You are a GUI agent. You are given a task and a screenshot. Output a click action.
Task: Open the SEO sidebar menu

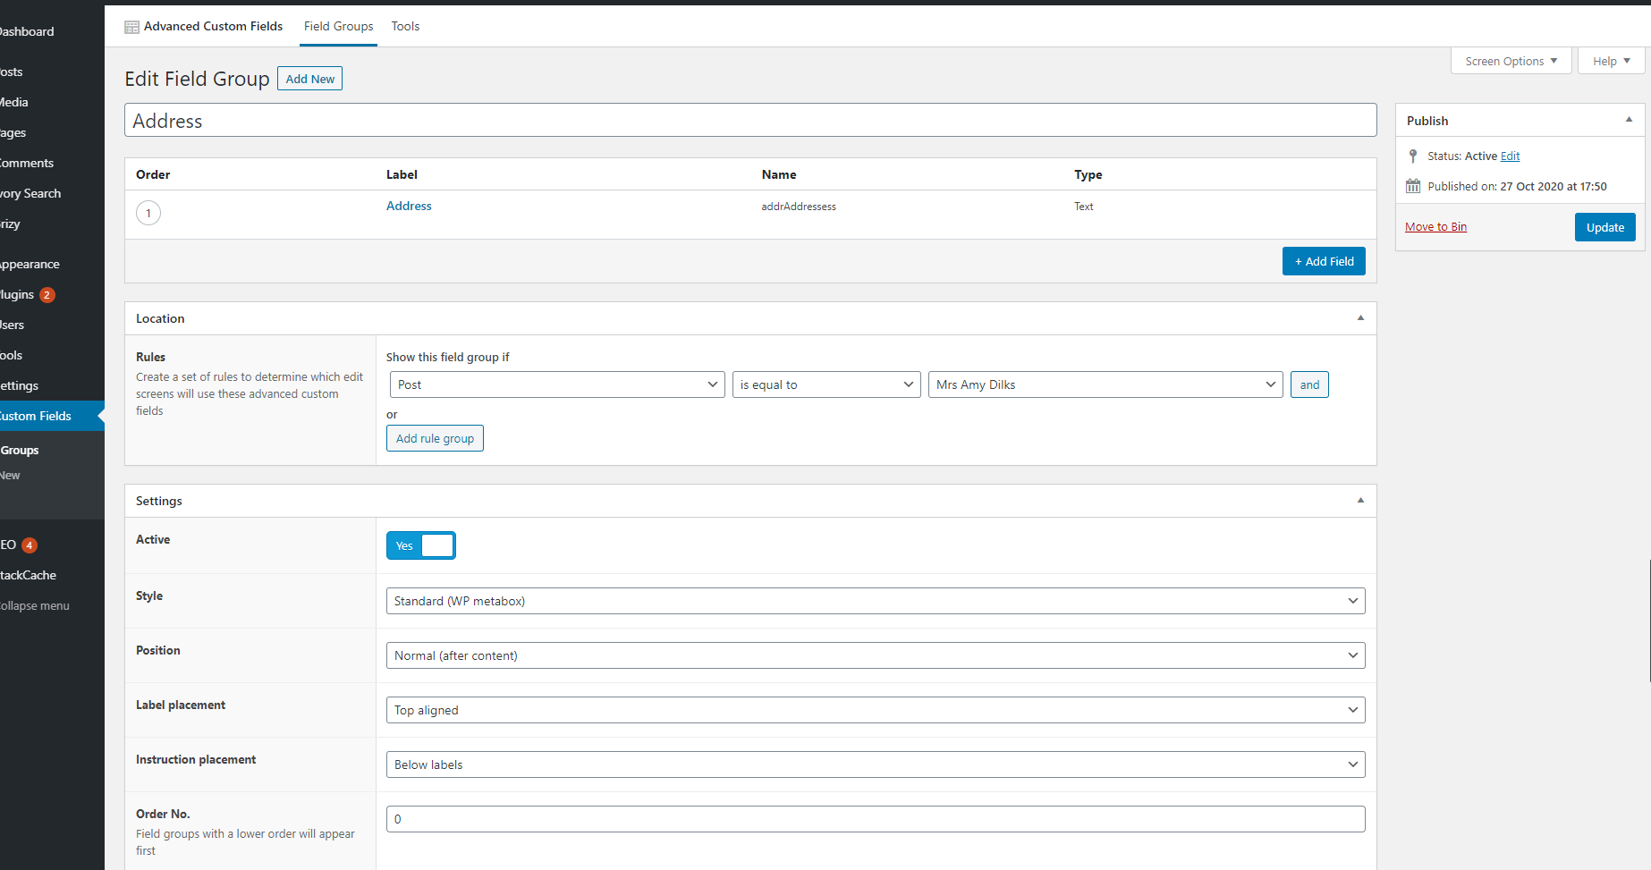pos(52,545)
